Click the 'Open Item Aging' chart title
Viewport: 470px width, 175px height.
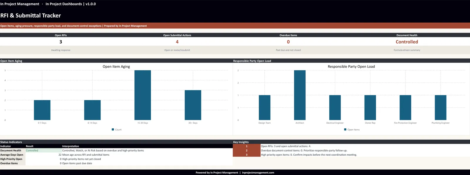[116, 67]
